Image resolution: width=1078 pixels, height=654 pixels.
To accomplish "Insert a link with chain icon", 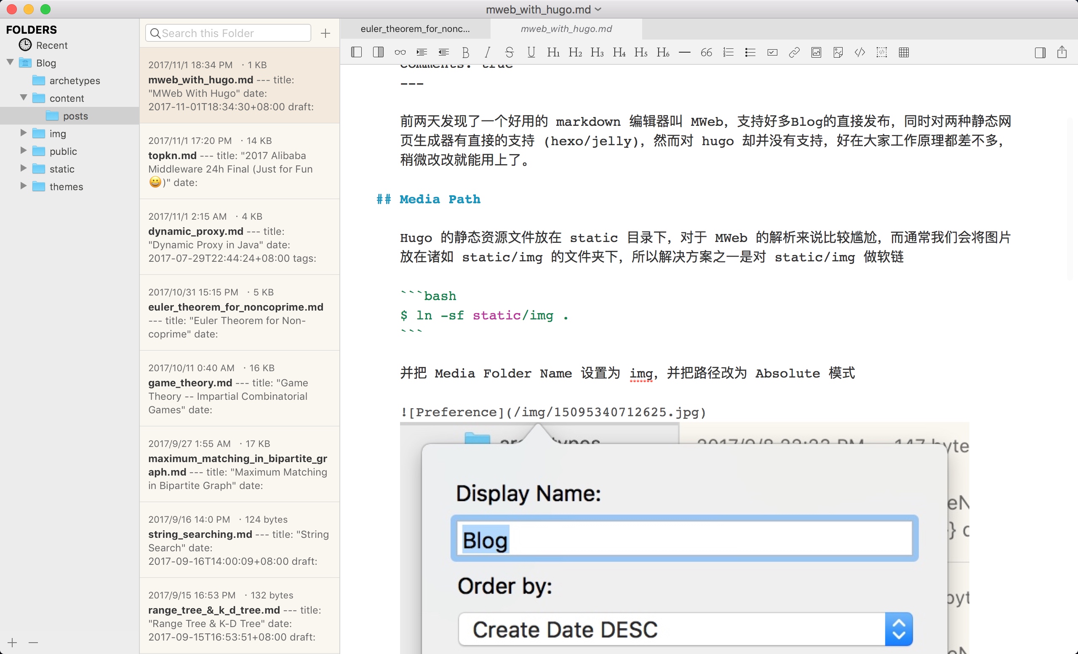I will pyautogui.click(x=794, y=53).
